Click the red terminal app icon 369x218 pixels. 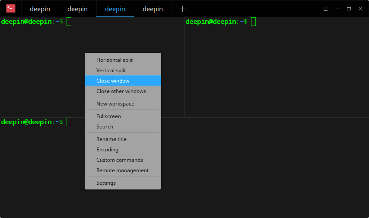(11, 9)
